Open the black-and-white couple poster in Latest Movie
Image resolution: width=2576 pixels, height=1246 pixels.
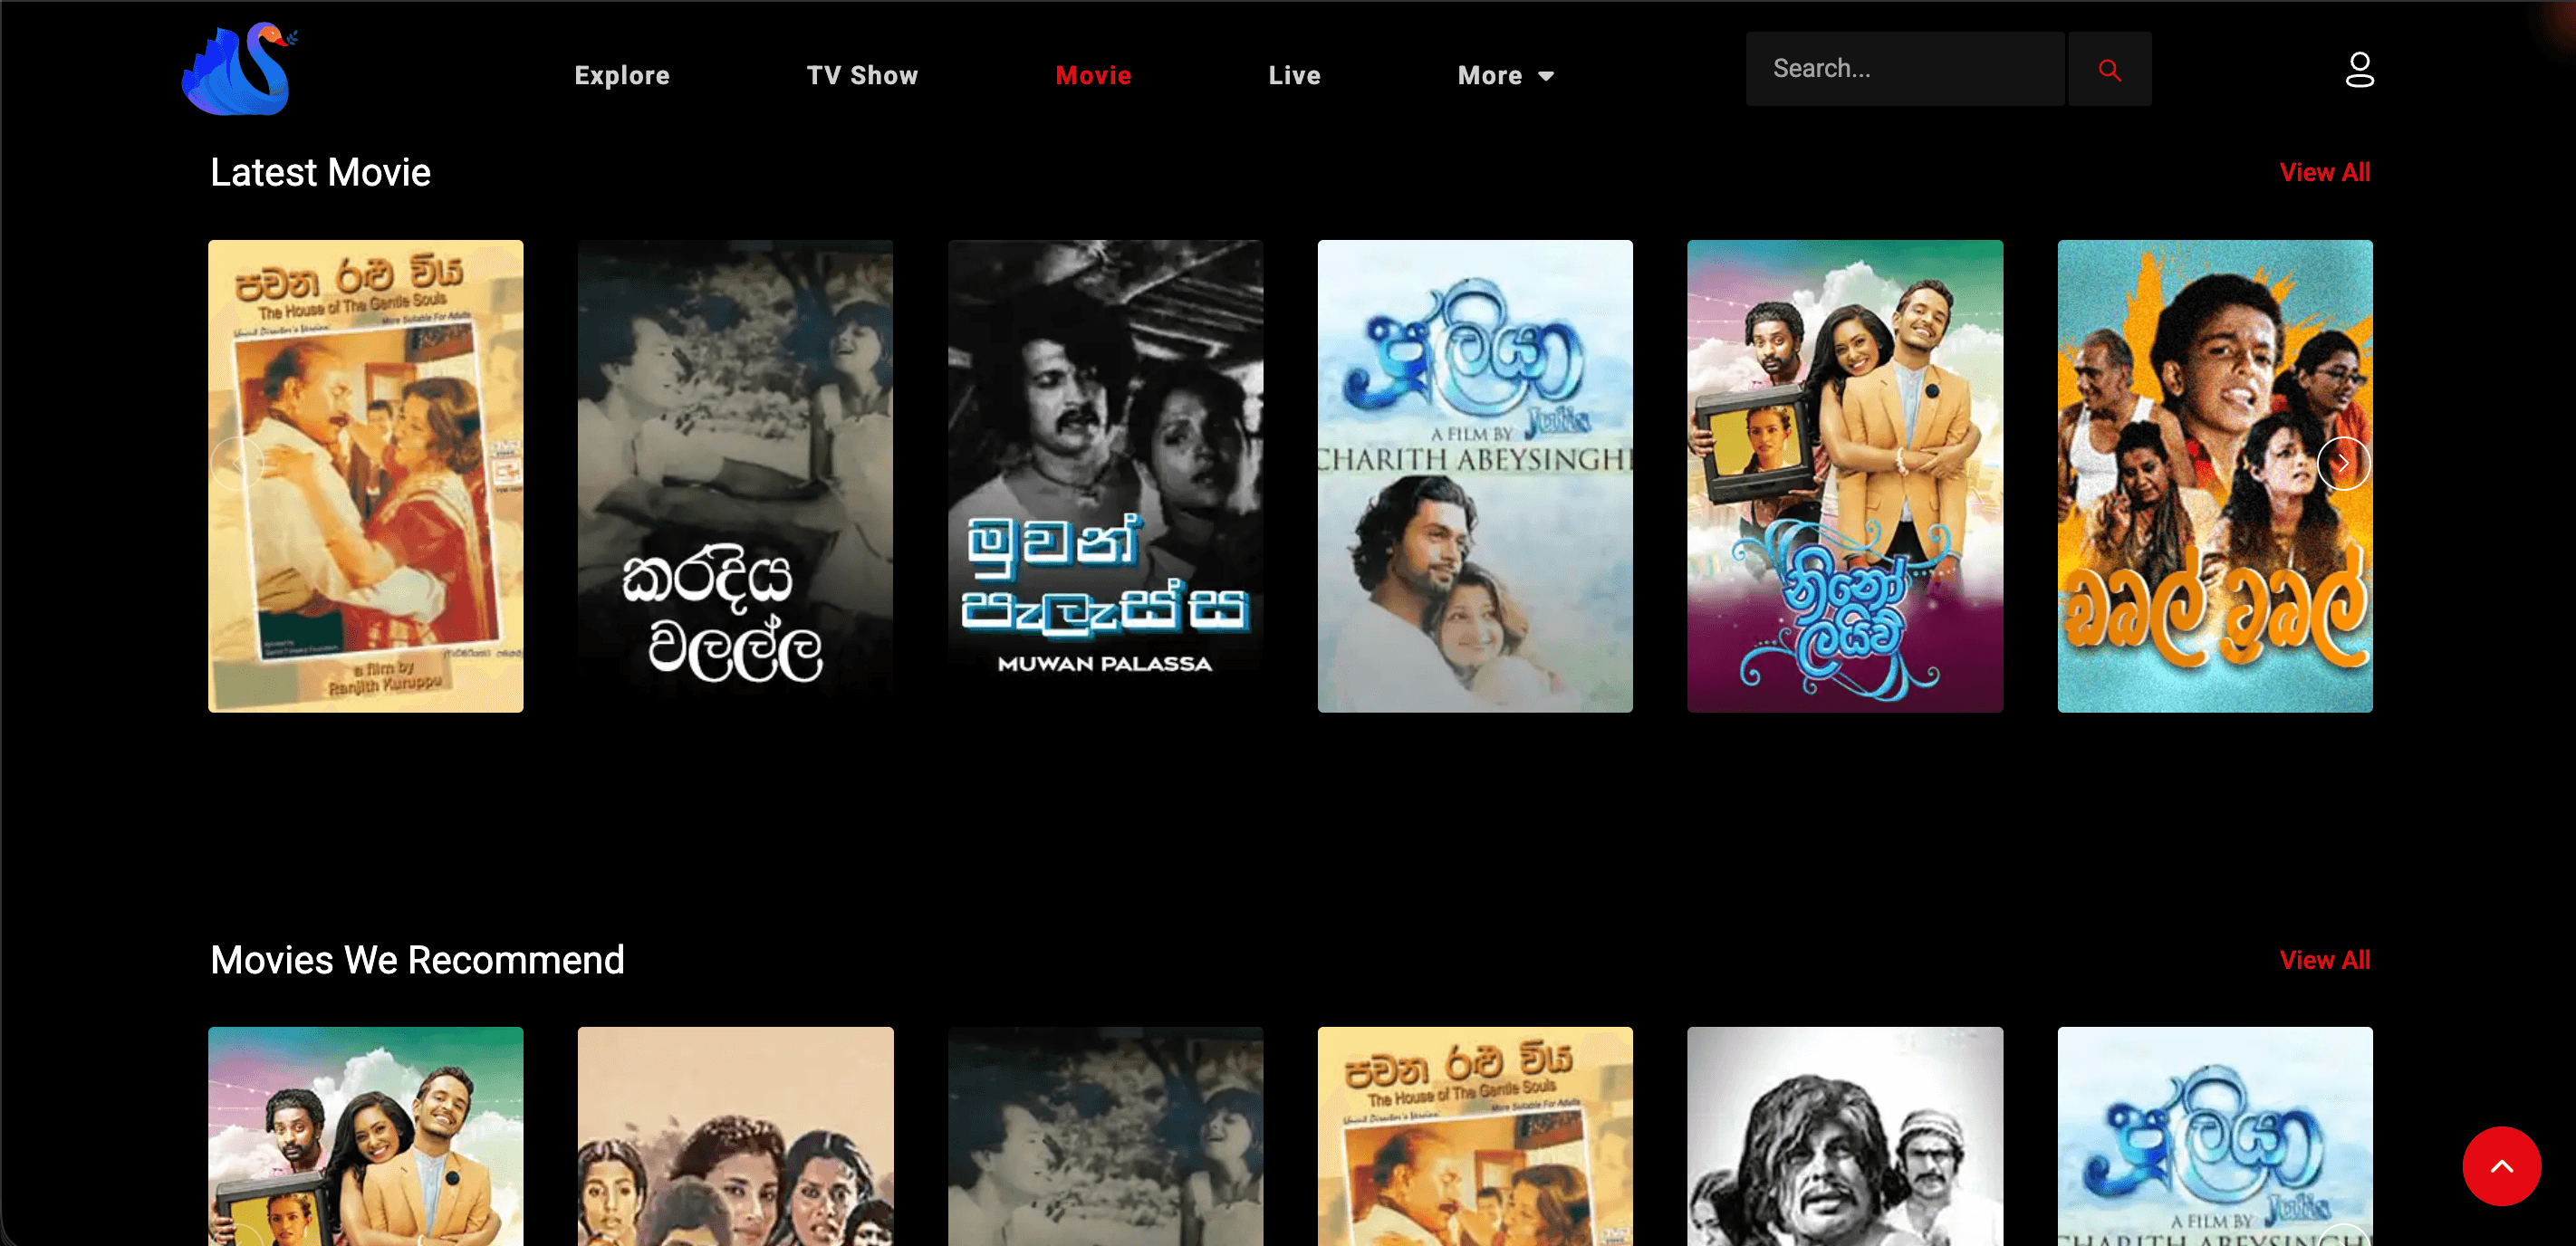tap(735, 476)
